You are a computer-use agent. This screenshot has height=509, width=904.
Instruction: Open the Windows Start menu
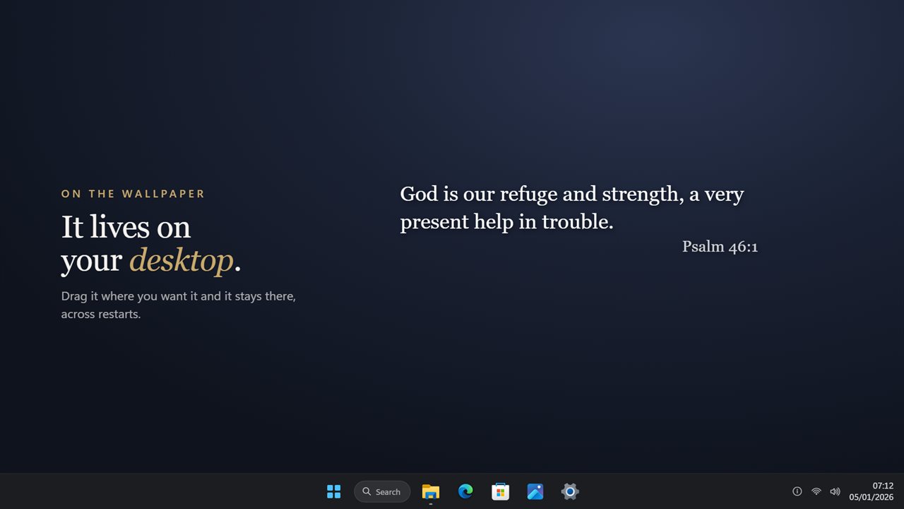334,491
